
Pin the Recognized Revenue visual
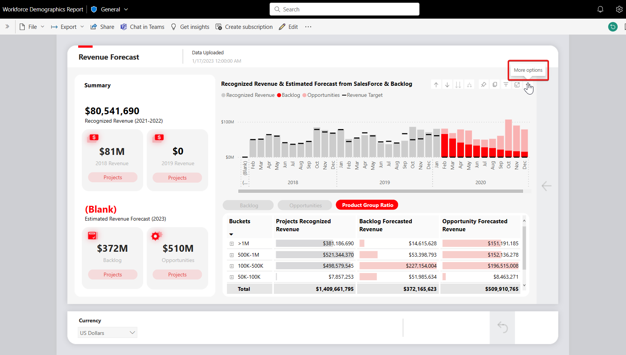point(483,84)
